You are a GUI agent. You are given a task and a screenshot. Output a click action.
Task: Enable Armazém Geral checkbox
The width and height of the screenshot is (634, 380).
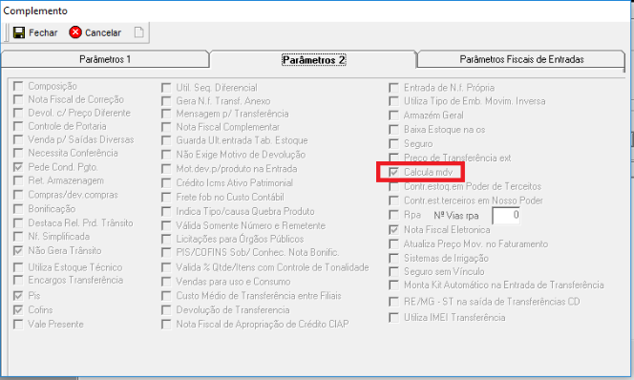click(393, 116)
